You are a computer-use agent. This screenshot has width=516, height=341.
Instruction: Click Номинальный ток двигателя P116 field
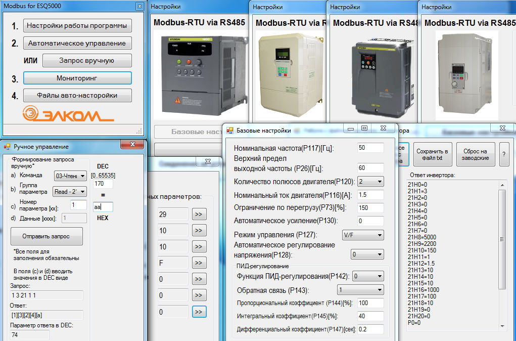point(370,195)
